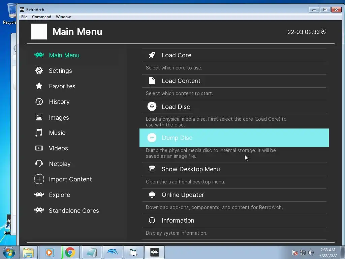Click the Music note icon
Viewport: 345px width, 259px height.
(x=39, y=133)
